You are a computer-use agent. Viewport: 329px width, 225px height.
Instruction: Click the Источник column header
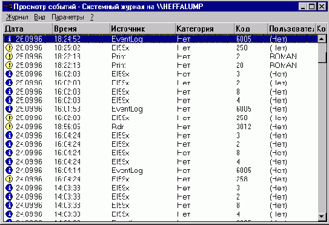coord(142,29)
